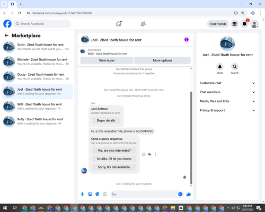The width and height of the screenshot is (265, 212).
Task: Open the emoji picker in message box
Action: (180, 195)
